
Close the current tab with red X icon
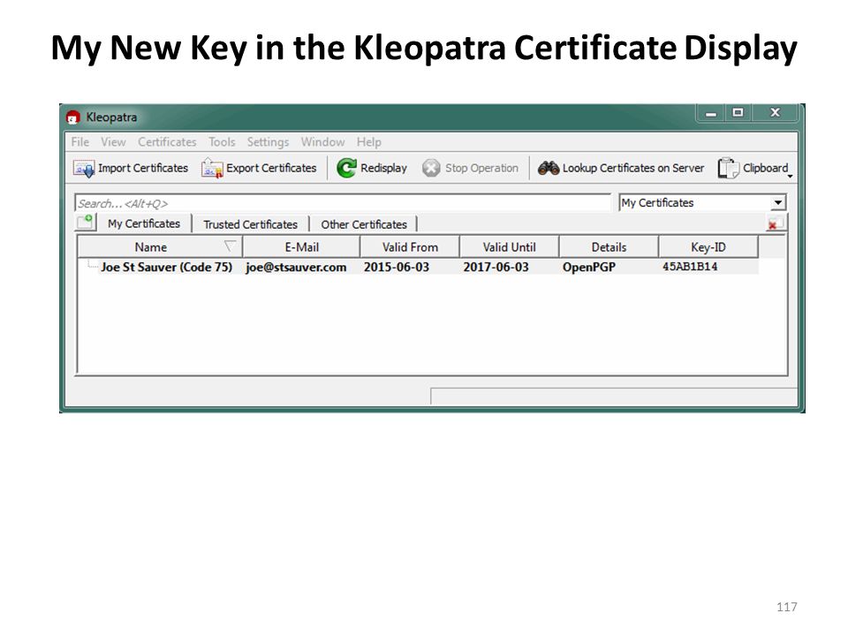point(776,223)
